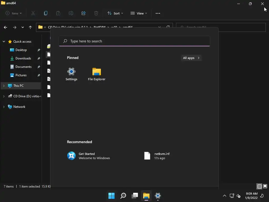Viewport: 269px width, 202px height.
Task: Click the Copy icon in File Explorer toolbar
Action: coord(46,13)
